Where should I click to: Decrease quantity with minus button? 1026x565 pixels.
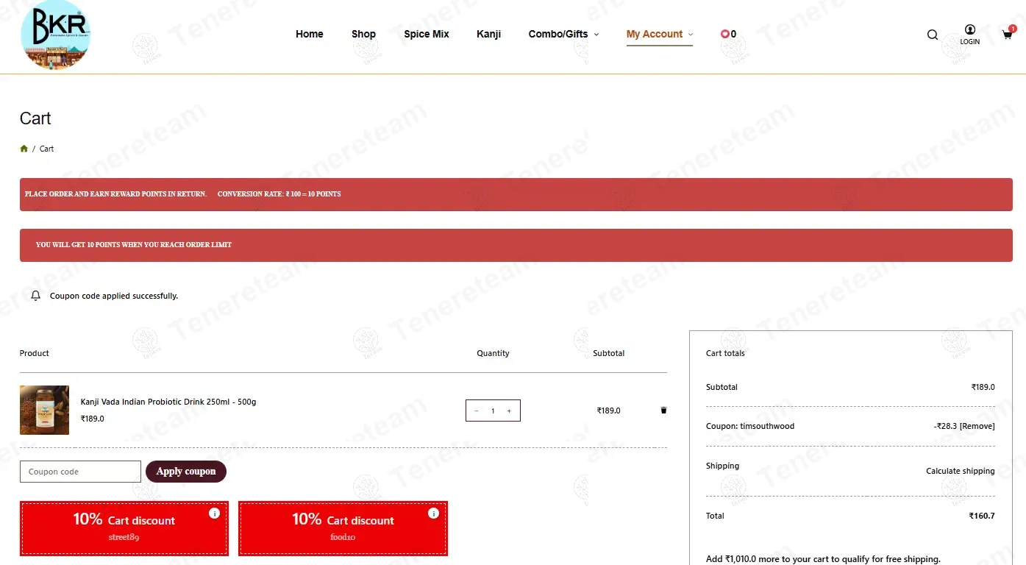(477, 411)
